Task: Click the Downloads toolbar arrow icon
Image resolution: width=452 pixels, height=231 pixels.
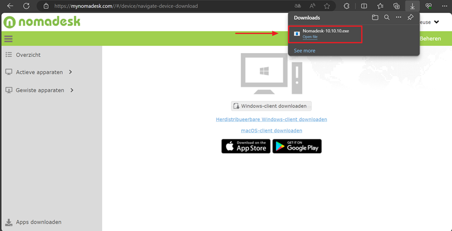Action: 412,6
